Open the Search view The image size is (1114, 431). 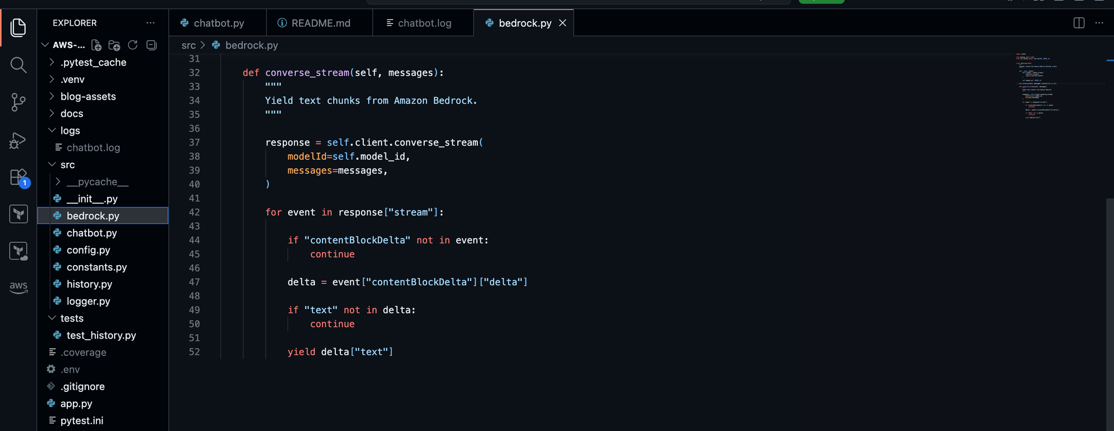(x=18, y=65)
